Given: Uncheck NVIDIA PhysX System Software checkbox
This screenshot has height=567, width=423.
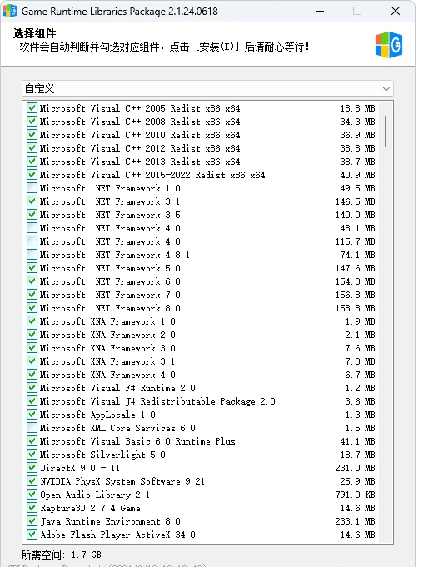Looking at the screenshot, I should click(32, 481).
